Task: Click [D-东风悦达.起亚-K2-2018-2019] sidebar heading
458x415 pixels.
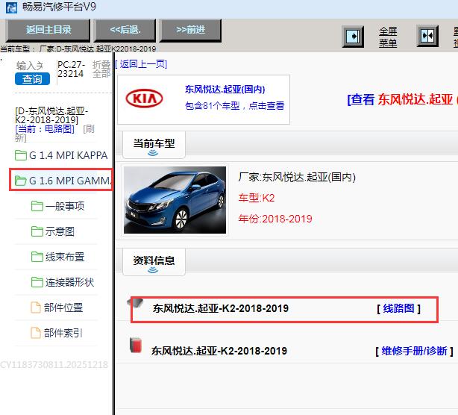Action: click(51, 115)
